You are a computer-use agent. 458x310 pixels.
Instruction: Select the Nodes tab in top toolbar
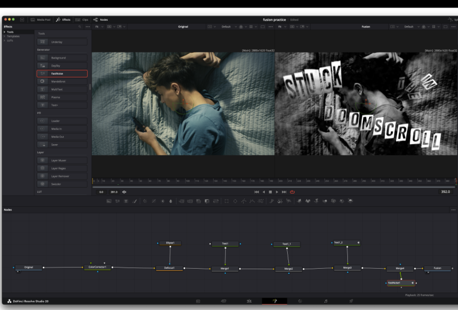tap(100, 20)
